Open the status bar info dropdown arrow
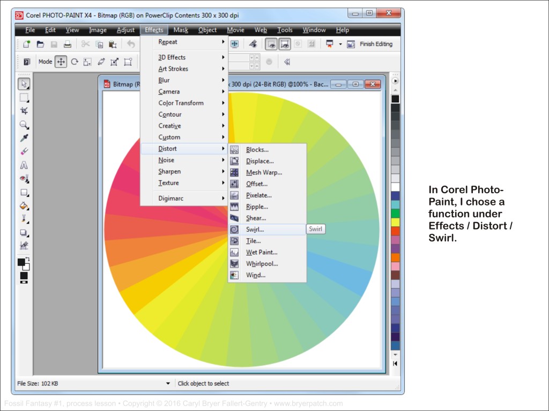549x411 pixels. pos(168,383)
